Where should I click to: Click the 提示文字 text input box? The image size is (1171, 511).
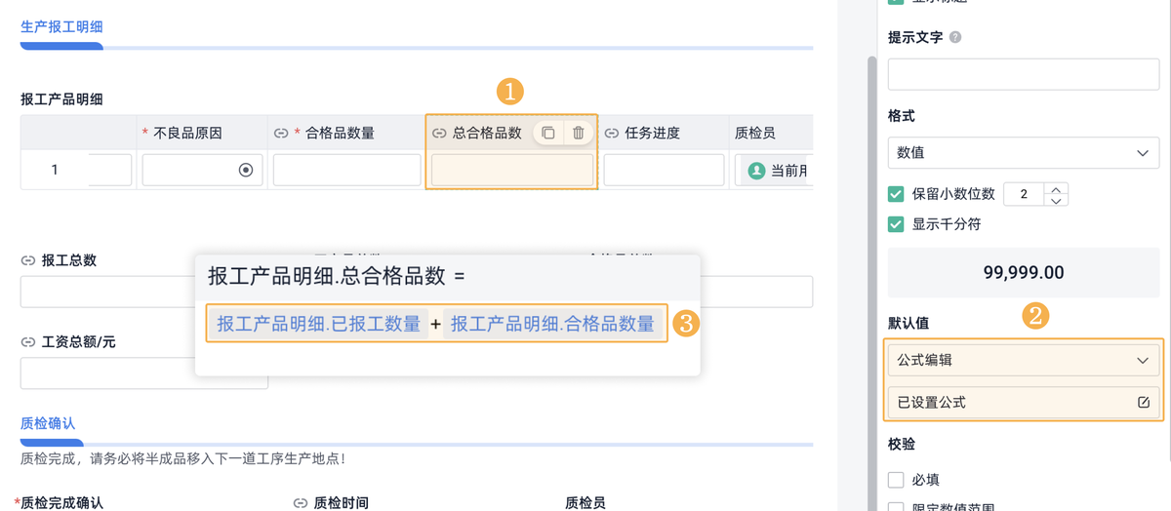click(1023, 74)
